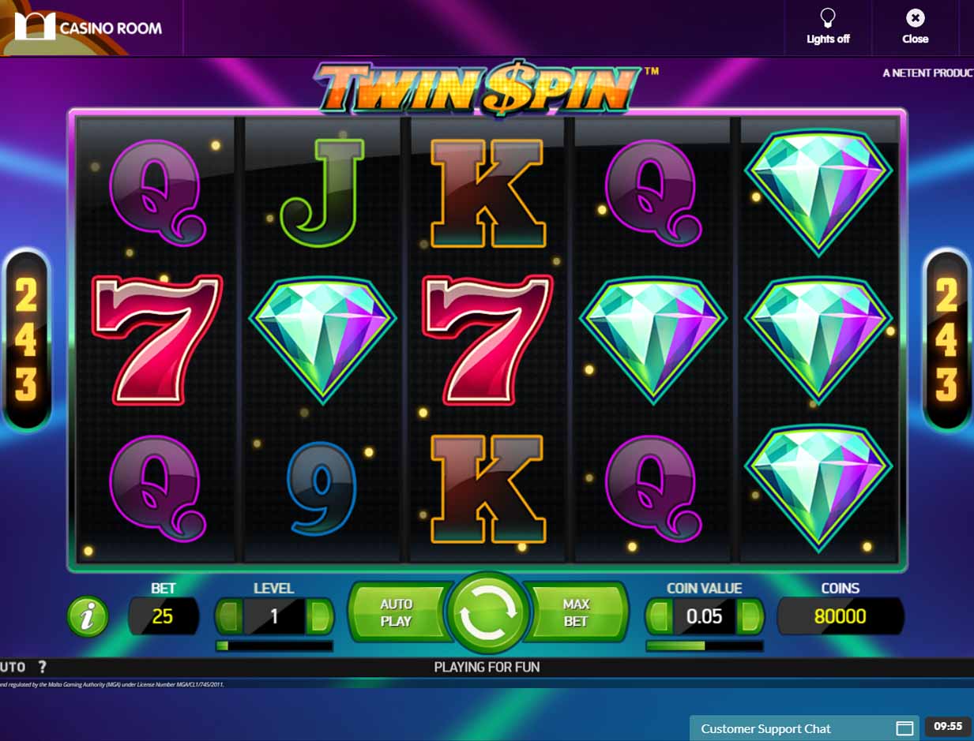The height and width of the screenshot is (741, 974).
Task: Decrease the bet level with left arrow
Action: pyautogui.click(x=229, y=616)
